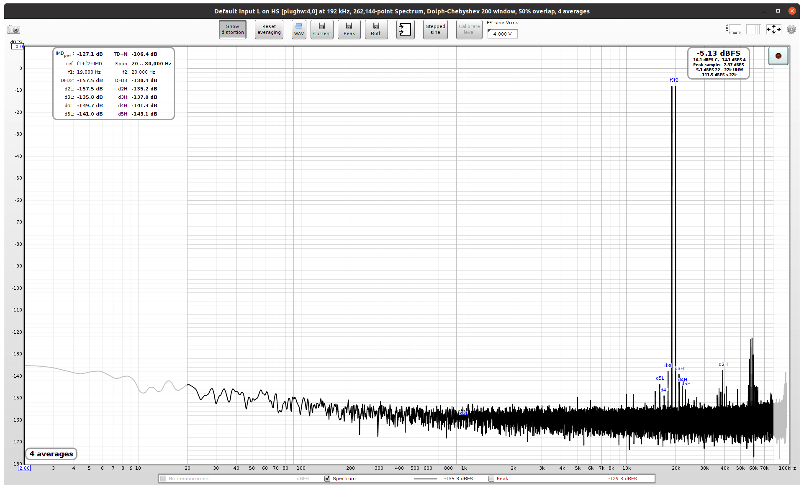Edit the left frequency axis limit 2.00
Viewport: 804px width, 489px height.
point(24,468)
